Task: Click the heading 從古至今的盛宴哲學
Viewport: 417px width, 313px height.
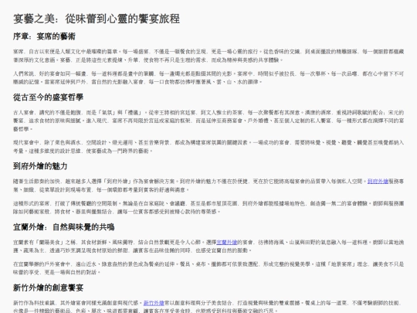Action: click(x=48, y=97)
